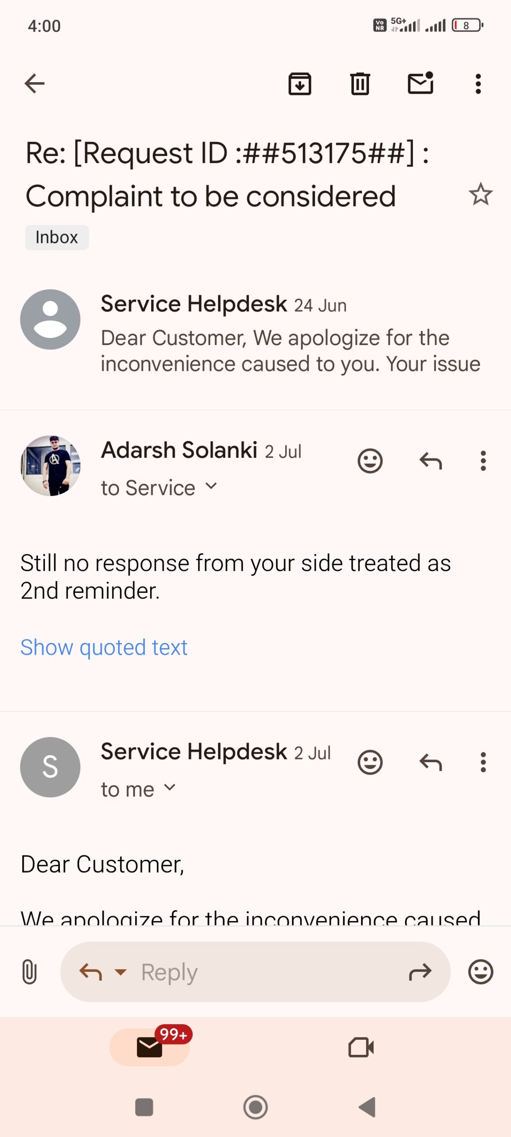511x1137 pixels.
Task: Reply to Service Helpdesk's 2 Jul message
Action: [431, 763]
